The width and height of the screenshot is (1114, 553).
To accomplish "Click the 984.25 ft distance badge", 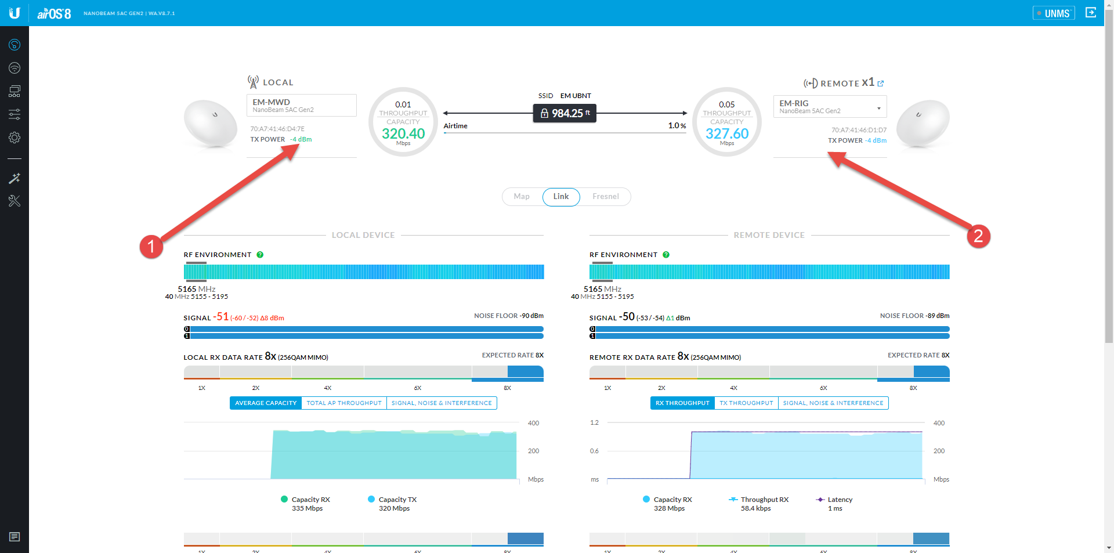I will [x=565, y=113].
